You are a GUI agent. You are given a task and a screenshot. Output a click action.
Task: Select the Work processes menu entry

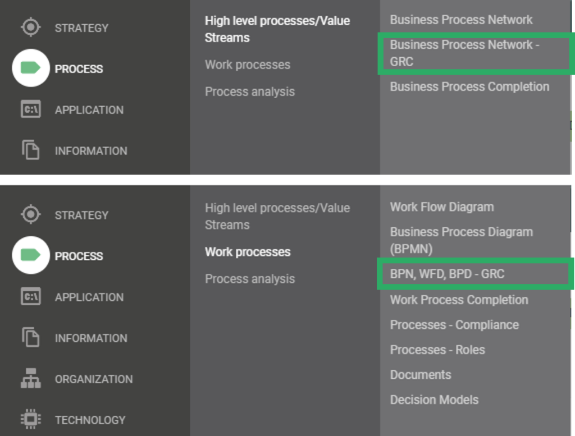(x=248, y=252)
